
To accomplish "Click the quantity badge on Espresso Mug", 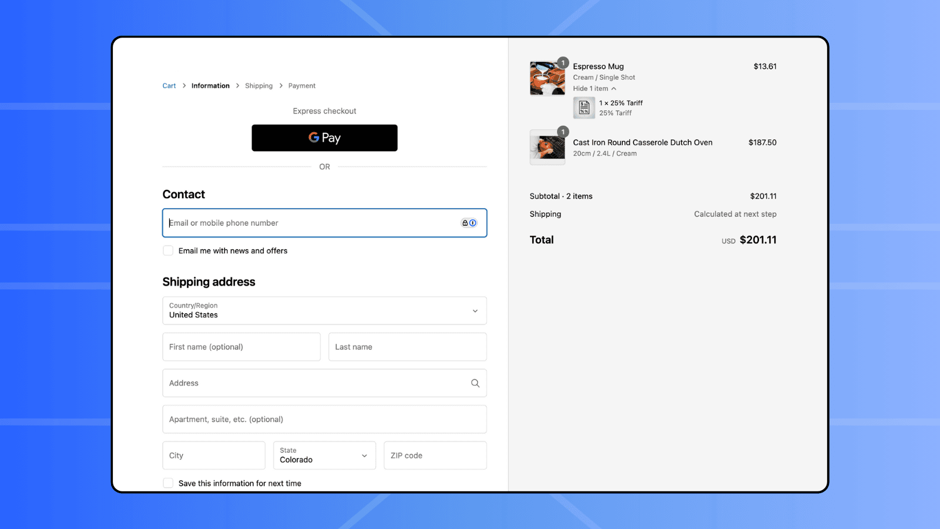I will [x=563, y=63].
